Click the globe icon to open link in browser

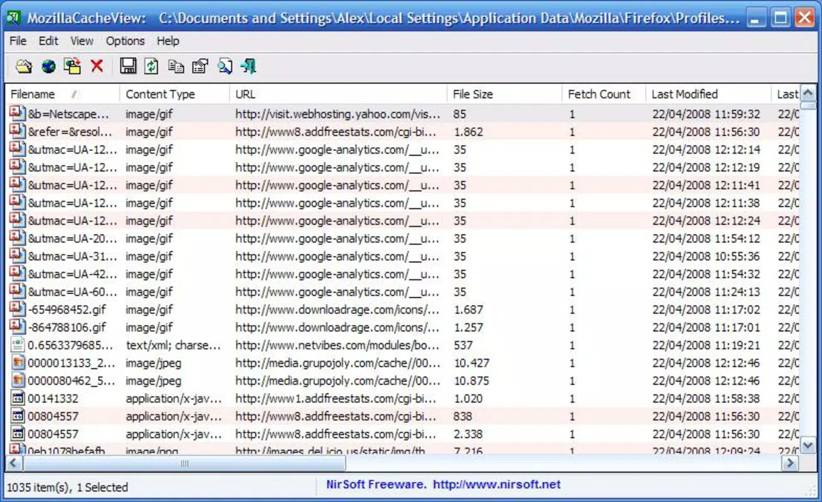click(48, 66)
